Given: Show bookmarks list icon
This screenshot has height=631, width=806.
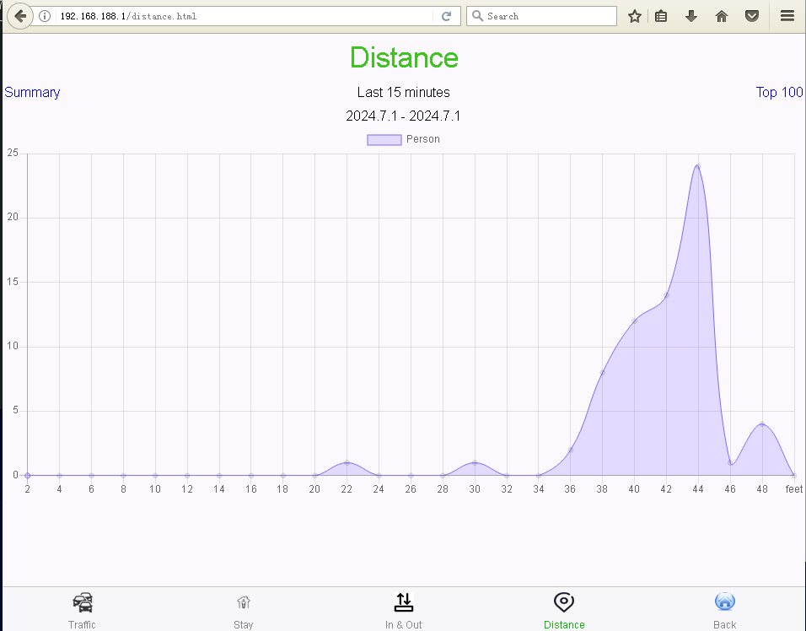Looking at the screenshot, I should coord(661,16).
